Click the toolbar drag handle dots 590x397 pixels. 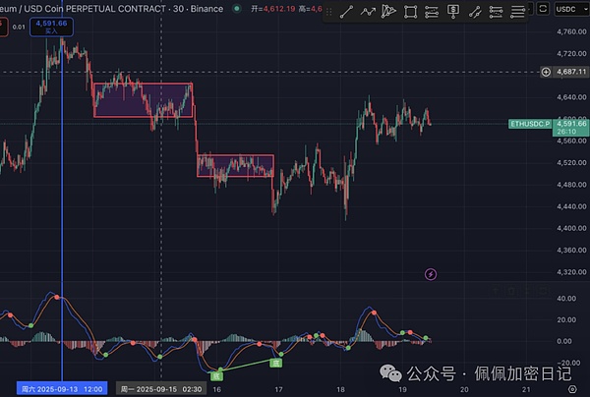(327, 12)
